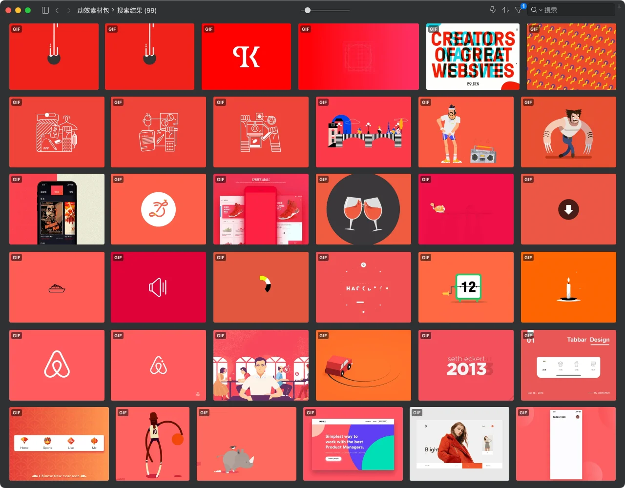The width and height of the screenshot is (625, 488).
Task: Select the grey rhino illustration GIF
Action: click(247, 444)
